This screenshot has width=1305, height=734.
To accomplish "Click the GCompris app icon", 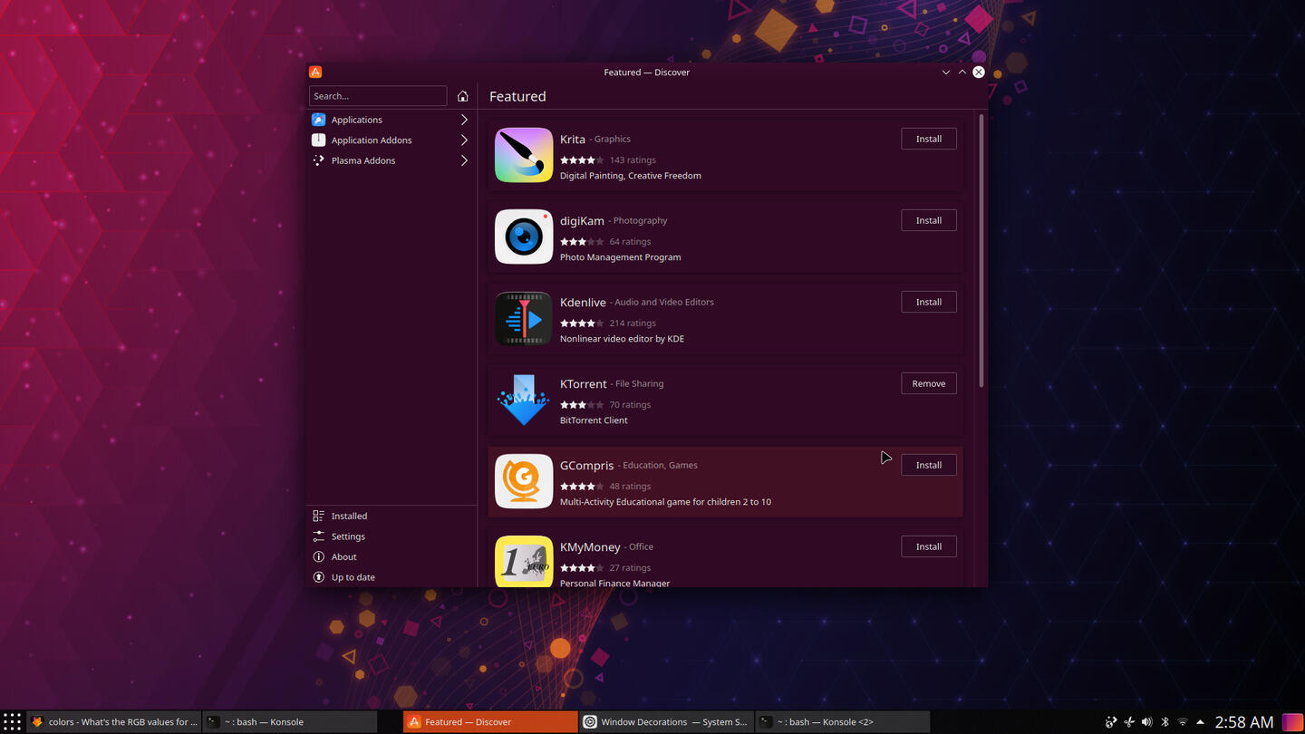I will [x=524, y=481].
